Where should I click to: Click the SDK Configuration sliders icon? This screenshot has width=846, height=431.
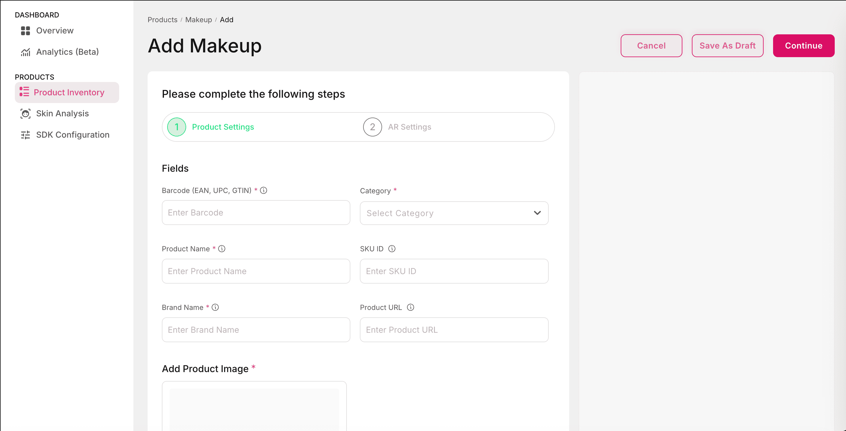25,135
